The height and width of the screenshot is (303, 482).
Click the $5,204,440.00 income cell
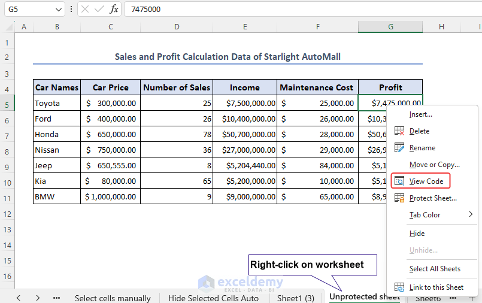pyautogui.click(x=245, y=165)
